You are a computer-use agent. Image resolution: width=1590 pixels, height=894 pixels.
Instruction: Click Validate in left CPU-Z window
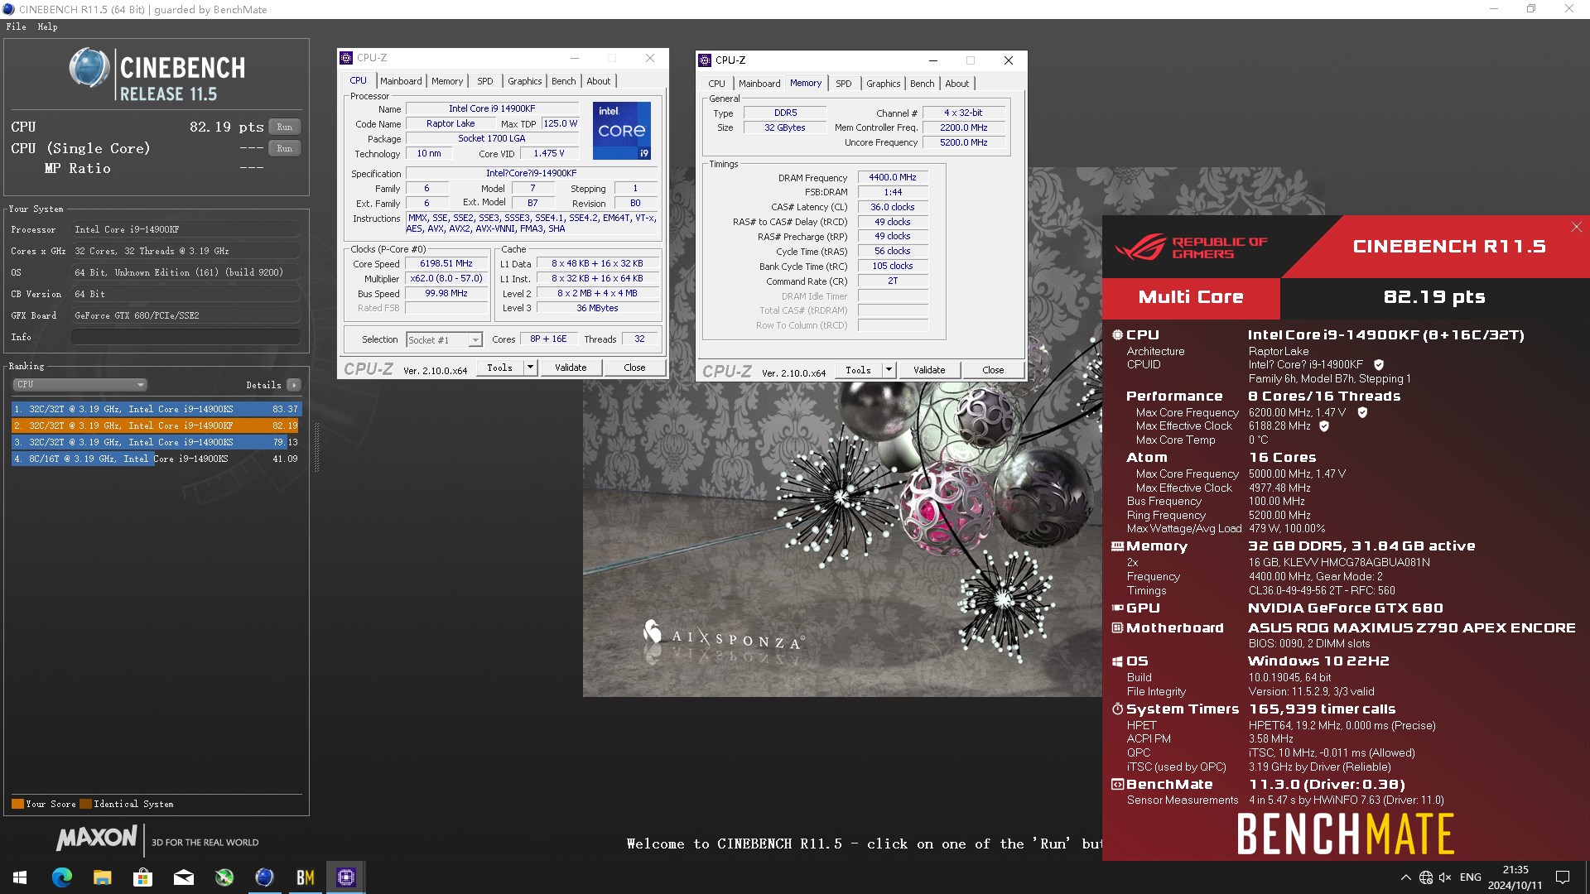pyautogui.click(x=571, y=368)
